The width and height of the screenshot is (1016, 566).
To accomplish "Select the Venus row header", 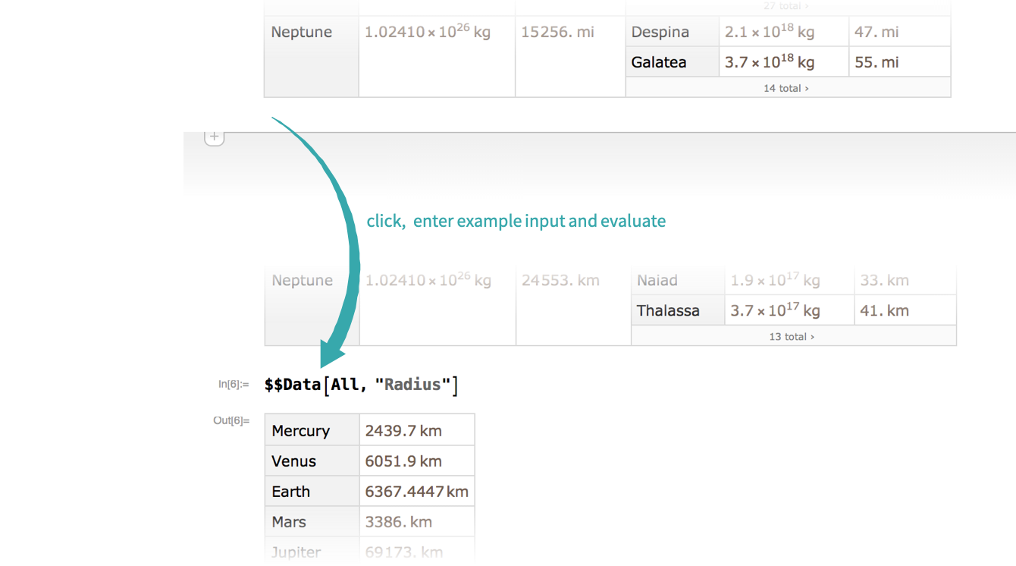I will 294,461.
